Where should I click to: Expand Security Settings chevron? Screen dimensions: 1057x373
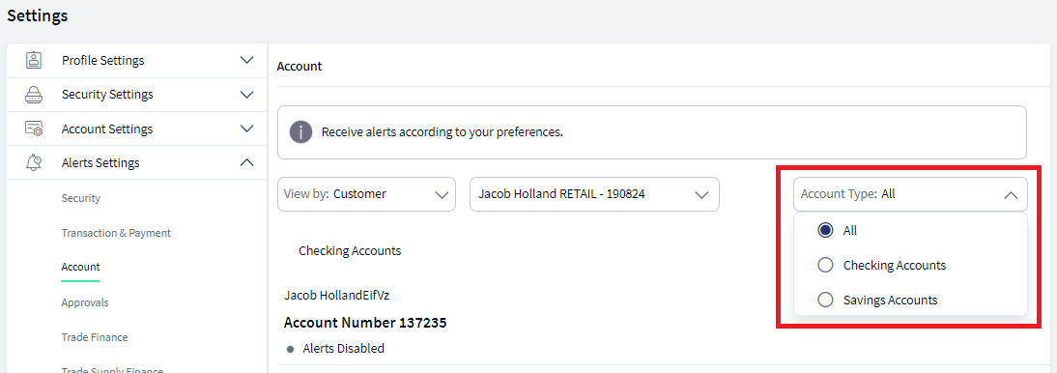(x=246, y=95)
